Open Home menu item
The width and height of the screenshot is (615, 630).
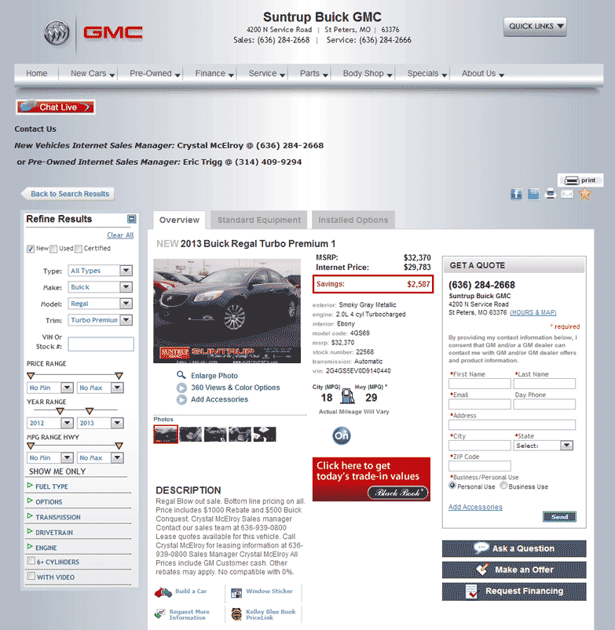pyautogui.click(x=37, y=74)
